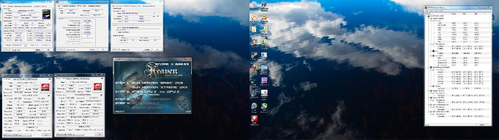This screenshot has height=140, width=499.
Task: Click the BIOS save chip icon in left GPU-Z
Action: tap(49, 95)
